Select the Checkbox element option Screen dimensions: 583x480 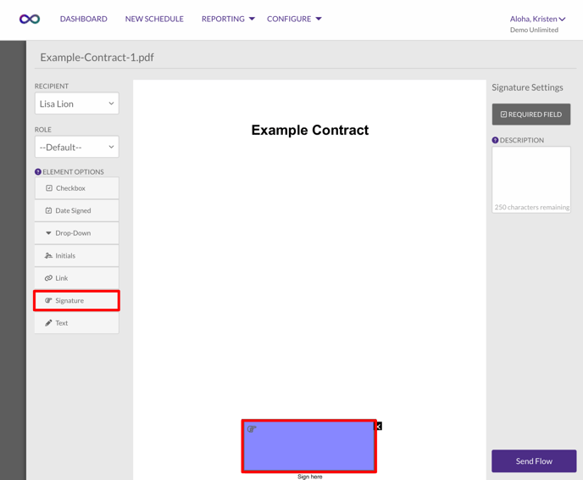76,188
